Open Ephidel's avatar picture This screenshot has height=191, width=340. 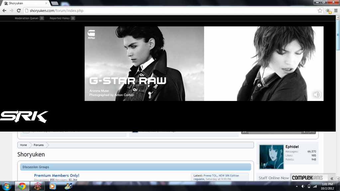pos(272,157)
